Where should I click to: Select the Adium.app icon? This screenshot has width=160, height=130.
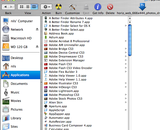[x=46, y=37]
